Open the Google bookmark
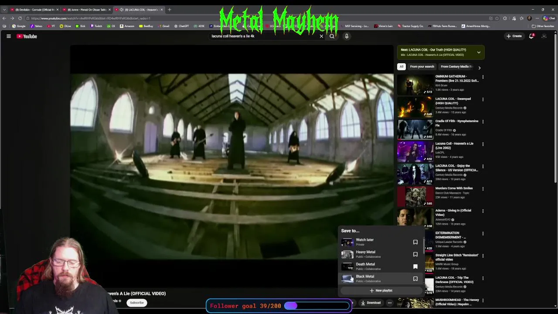The height and width of the screenshot is (314, 558). (19, 26)
